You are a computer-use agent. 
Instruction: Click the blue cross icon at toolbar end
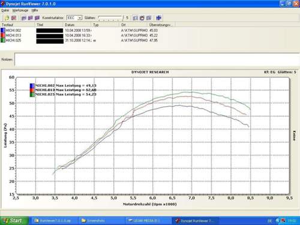pos(159,18)
